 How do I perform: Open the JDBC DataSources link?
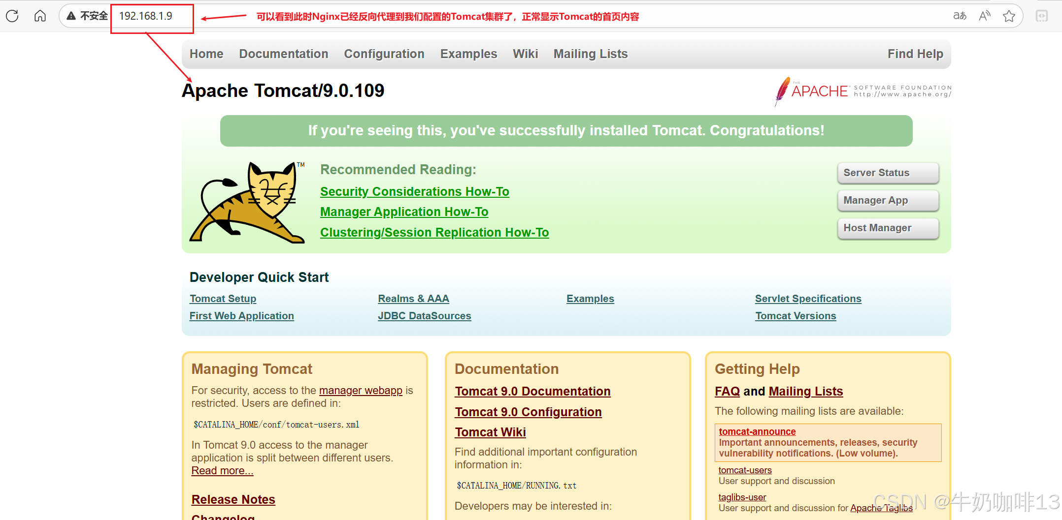pyautogui.click(x=425, y=316)
